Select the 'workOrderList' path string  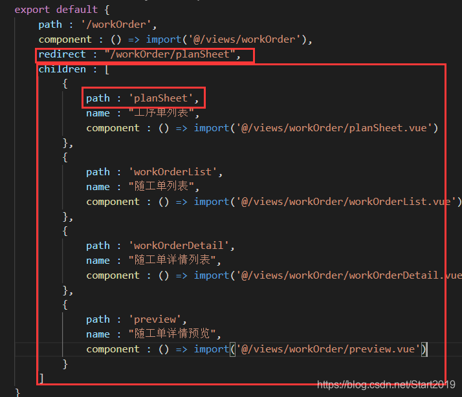point(173,172)
